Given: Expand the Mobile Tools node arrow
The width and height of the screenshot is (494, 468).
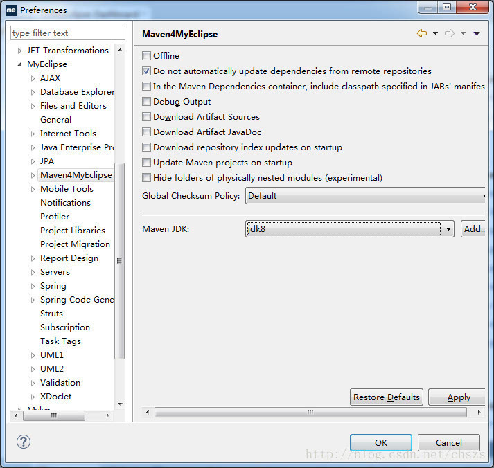Looking at the screenshot, I should click(33, 189).
